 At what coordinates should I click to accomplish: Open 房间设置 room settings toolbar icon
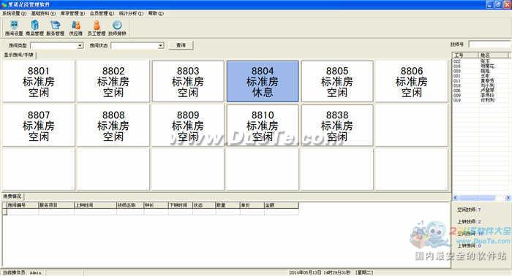14,28
